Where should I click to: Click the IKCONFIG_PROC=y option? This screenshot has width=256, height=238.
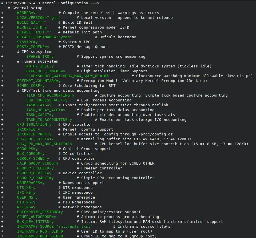click(34, 134)
